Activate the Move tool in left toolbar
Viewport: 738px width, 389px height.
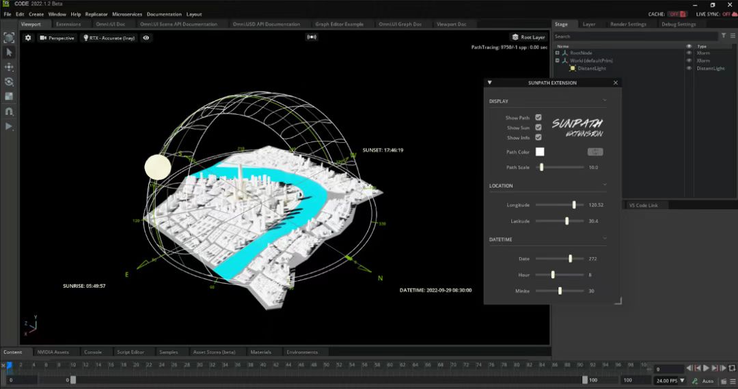pyautogui.click(x=9, y=67)
